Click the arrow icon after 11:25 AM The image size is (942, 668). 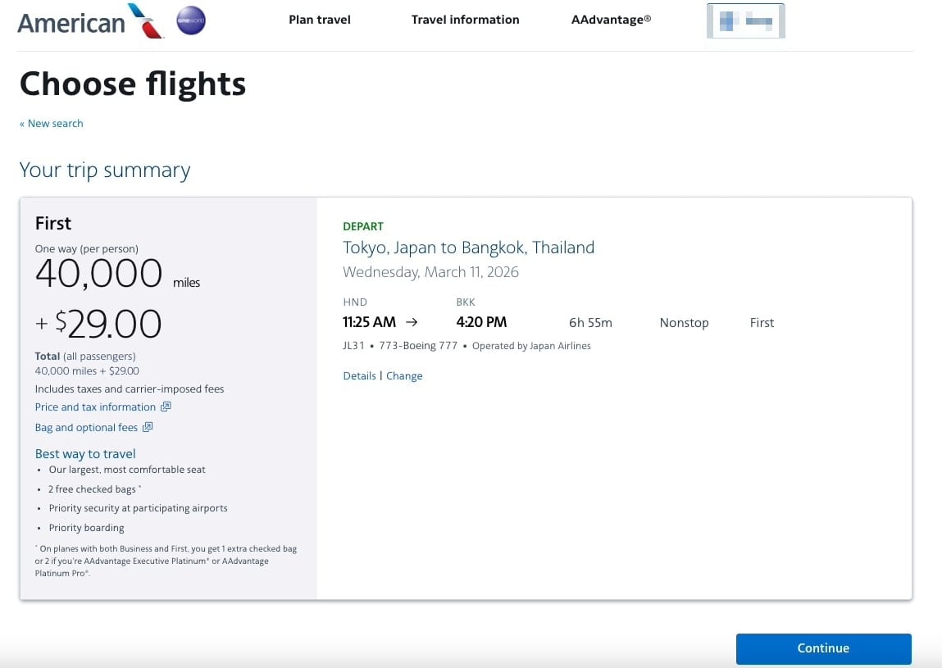412,322
